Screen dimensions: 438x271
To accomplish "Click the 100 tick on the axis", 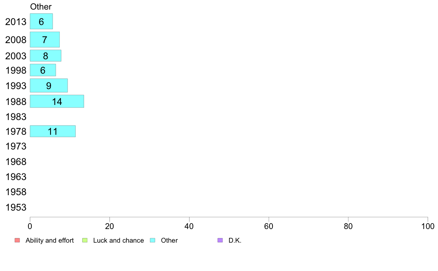I will (428, 226).
